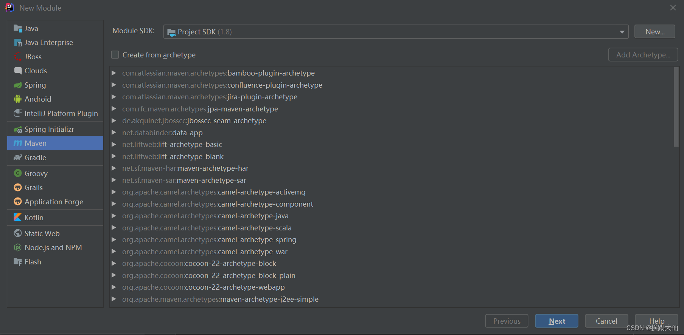The width and height of the screenshot is (684, 335).
Task: Expand net.databinder data-app entry
Action: pyautogui.click(x=113, y=133)
